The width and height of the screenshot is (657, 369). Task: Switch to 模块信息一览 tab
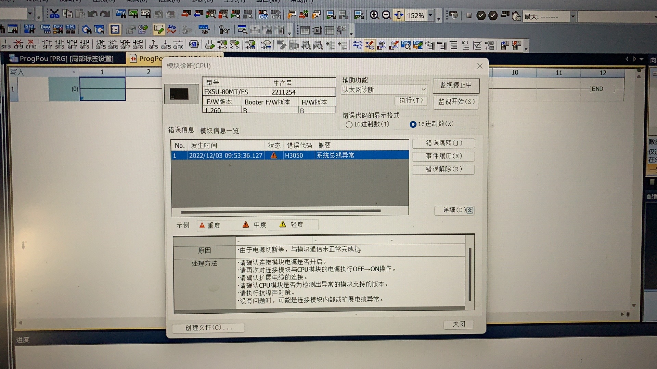219,131
